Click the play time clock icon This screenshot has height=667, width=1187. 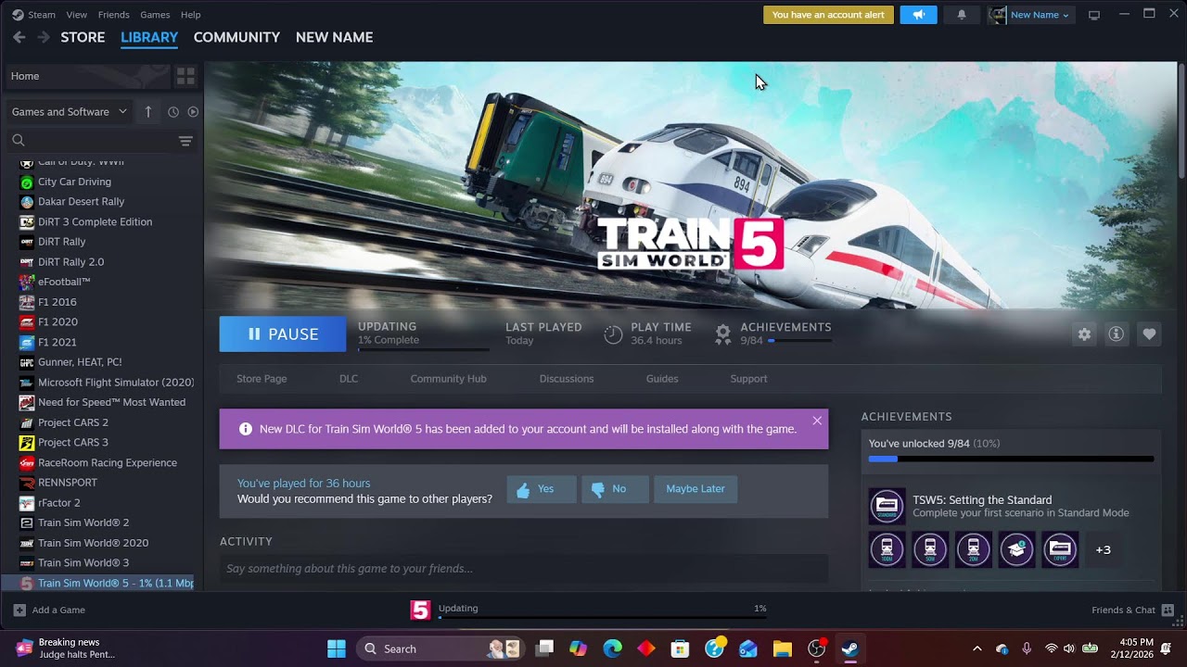click(613, 334)
